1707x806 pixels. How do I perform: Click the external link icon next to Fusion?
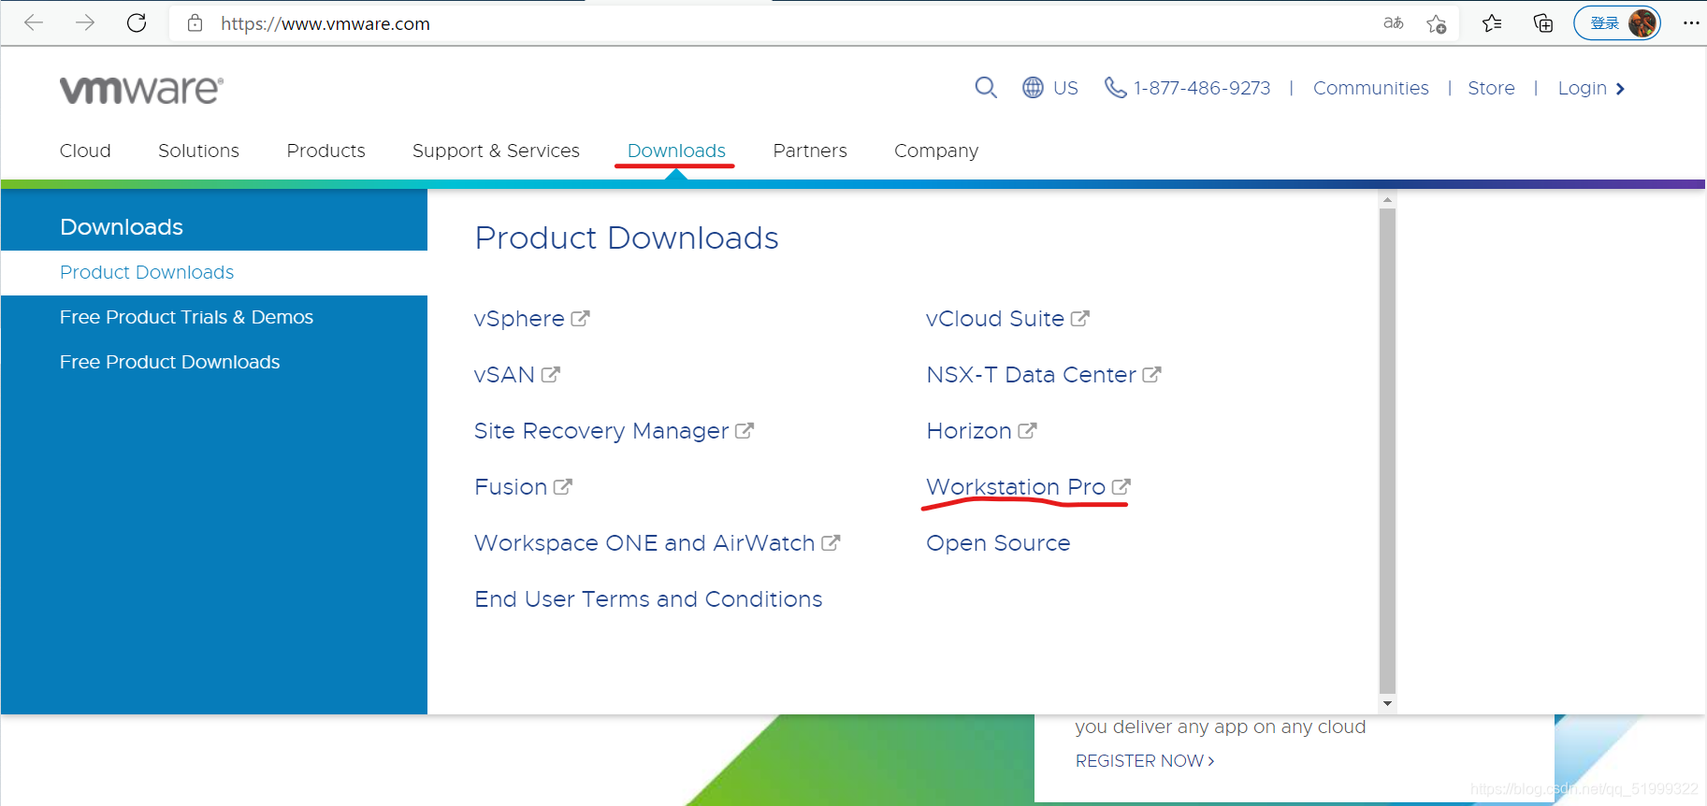point(563,486)
